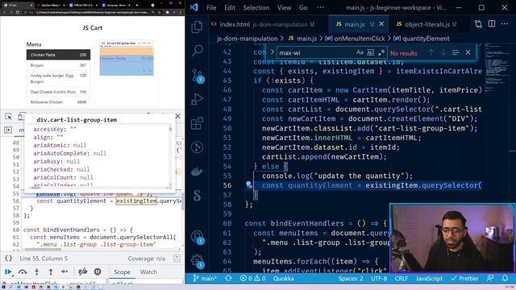Open editor More Actions ellipsis menu
516x290 pixels.
(505, 23)
